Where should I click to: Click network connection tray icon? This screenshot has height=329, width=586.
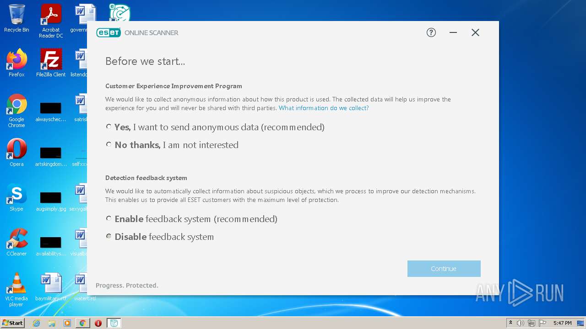[532, 323]
